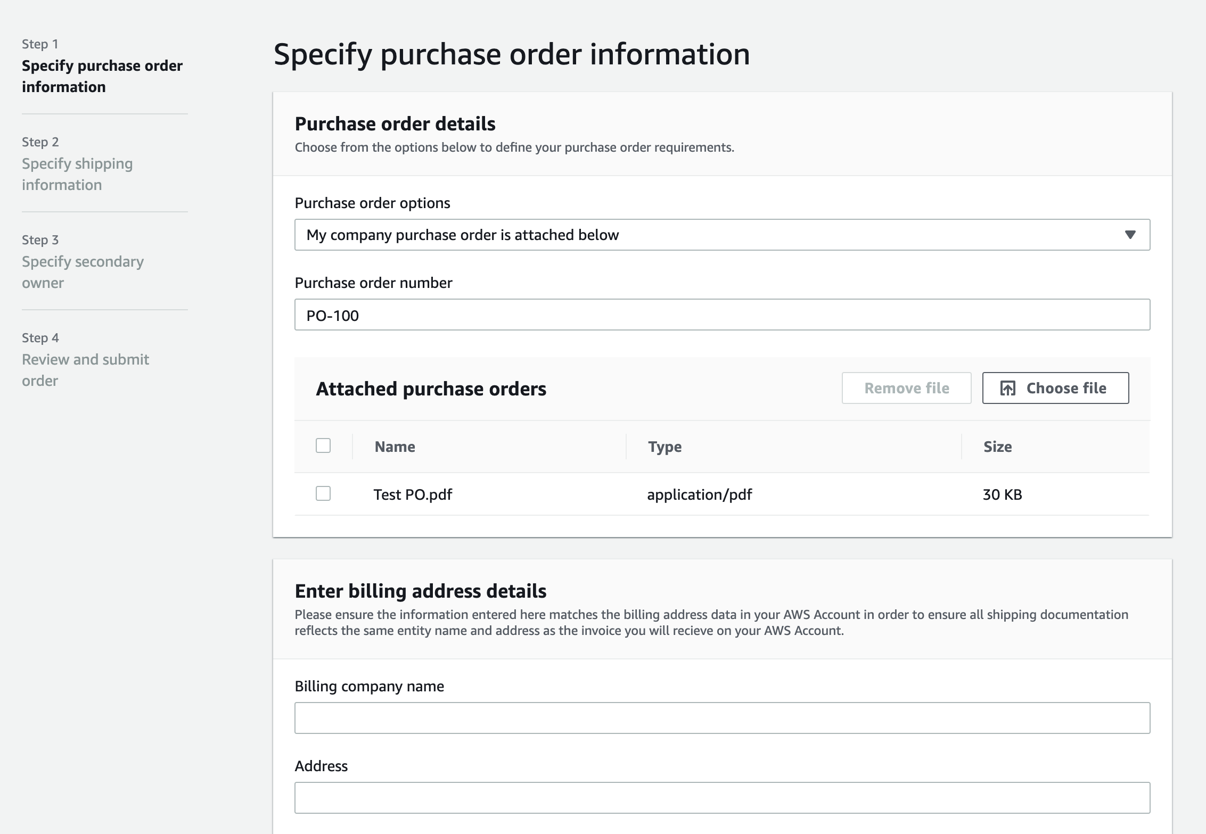The image size is (1206, 834).
Task: Navigate to Step 3 Specify secondary owner
Action: tap(82, 272)
